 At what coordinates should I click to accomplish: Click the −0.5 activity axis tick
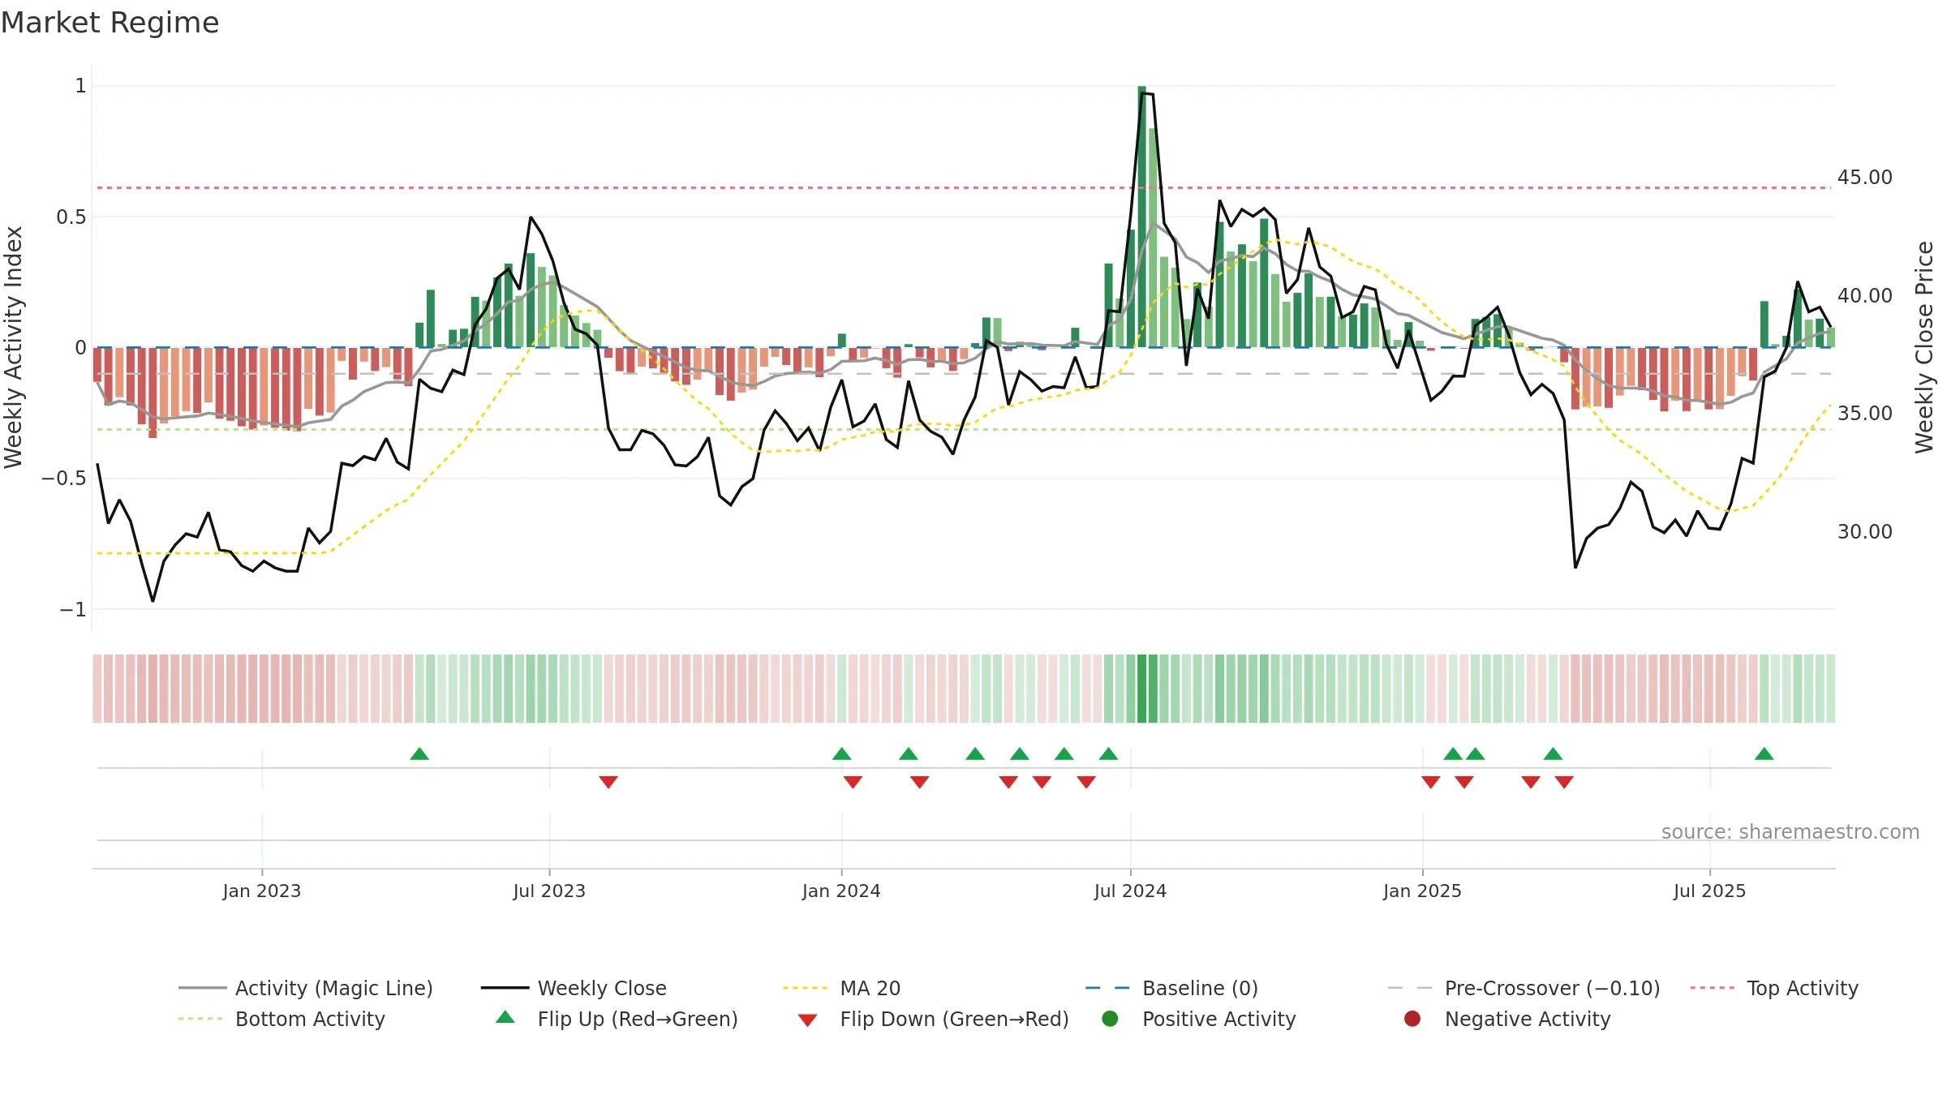pos(63,478)
